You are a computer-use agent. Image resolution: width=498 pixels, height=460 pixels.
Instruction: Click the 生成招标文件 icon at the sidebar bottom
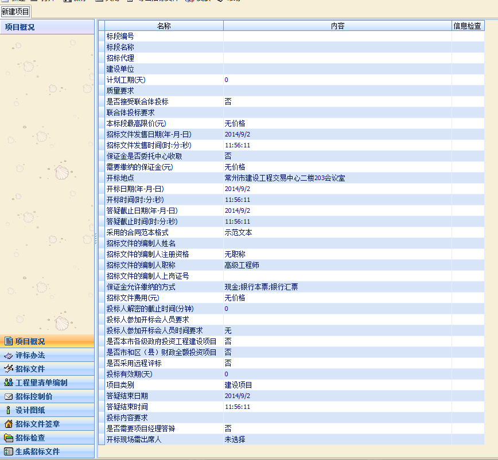pos(8,451)
